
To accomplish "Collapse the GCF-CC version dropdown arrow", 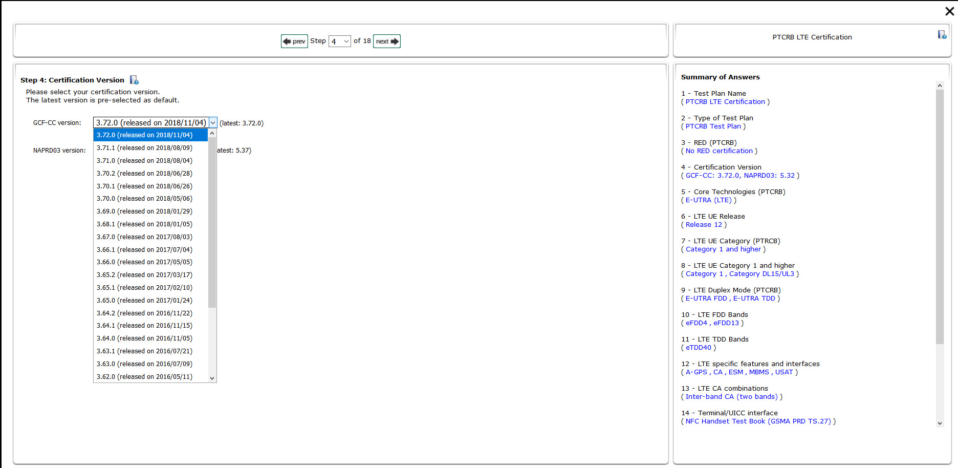I will [x=213, y=123].
